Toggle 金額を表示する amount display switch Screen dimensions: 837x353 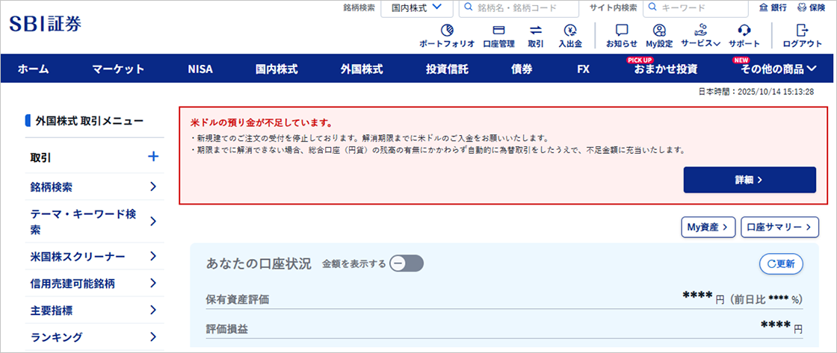point(407,263)
